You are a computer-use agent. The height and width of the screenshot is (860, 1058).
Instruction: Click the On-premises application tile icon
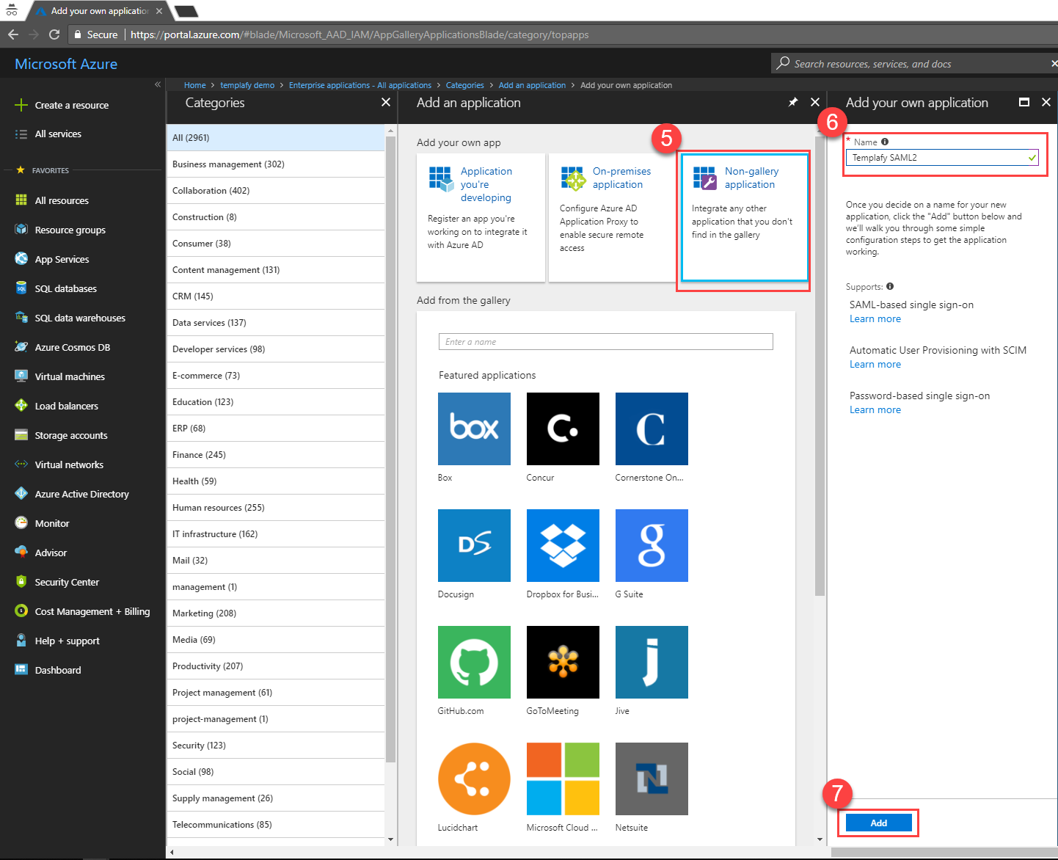(x=572, y=178)
